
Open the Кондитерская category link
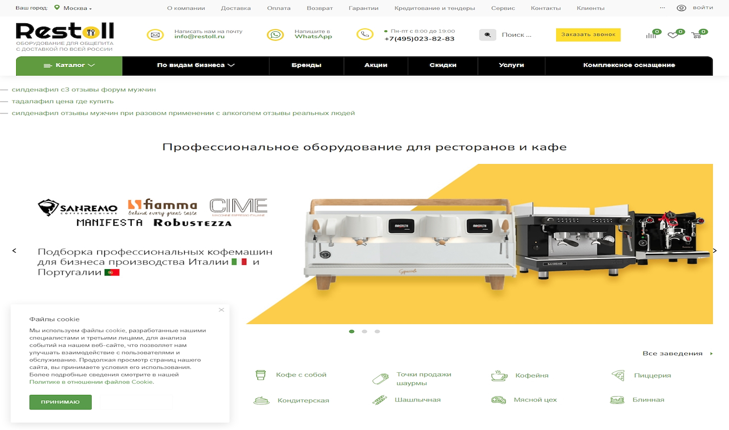click(303, 401)
